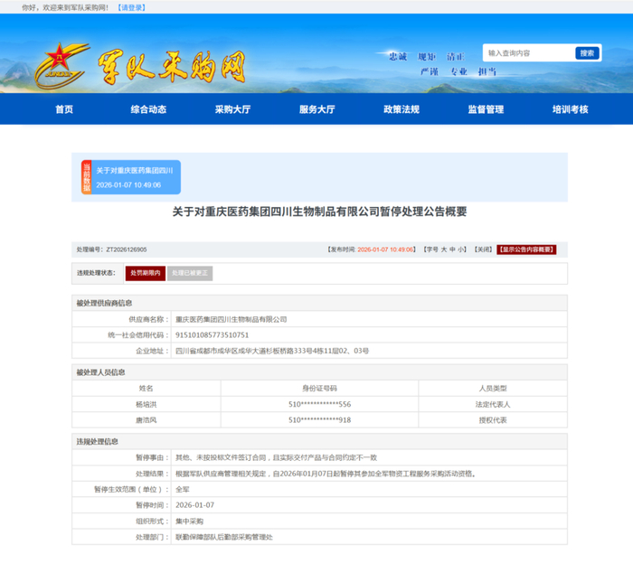This screenshot has height=564, width=633.
Task: Set font size to 中
Action: coord(452,249)
